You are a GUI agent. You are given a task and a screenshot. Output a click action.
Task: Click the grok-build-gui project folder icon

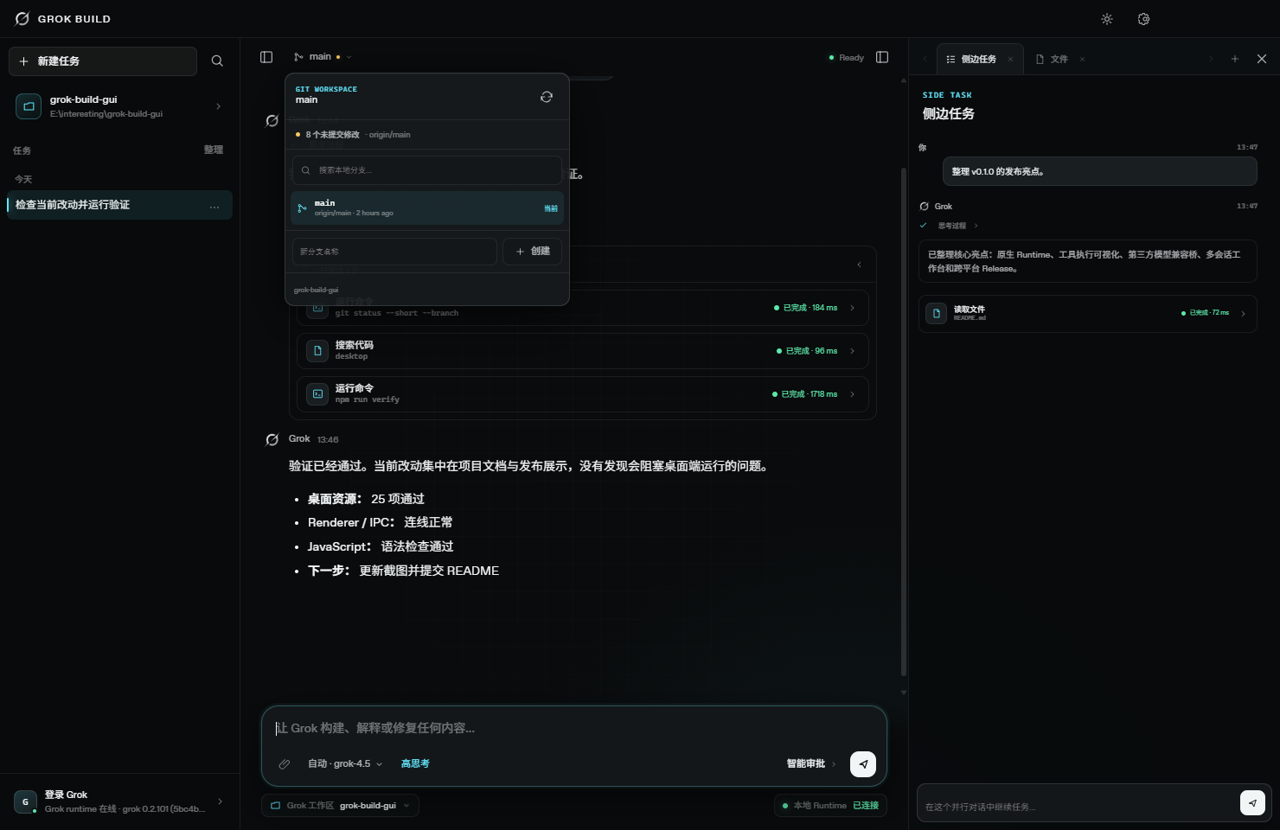coord(29,106)
